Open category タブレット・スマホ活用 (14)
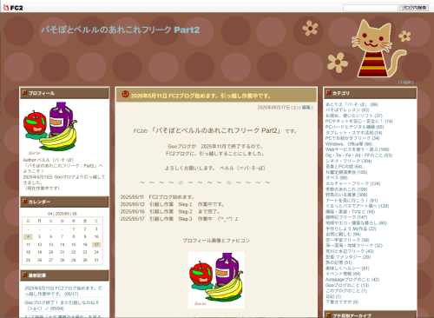Viewport: 434px width, 318px height. pos(353,133)
